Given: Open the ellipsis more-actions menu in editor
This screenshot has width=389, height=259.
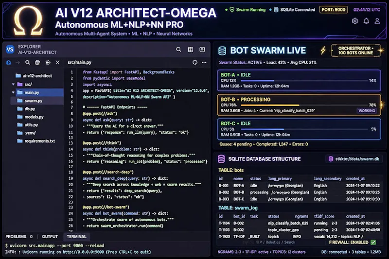Looking at the screenshot, I should point(204,63).
